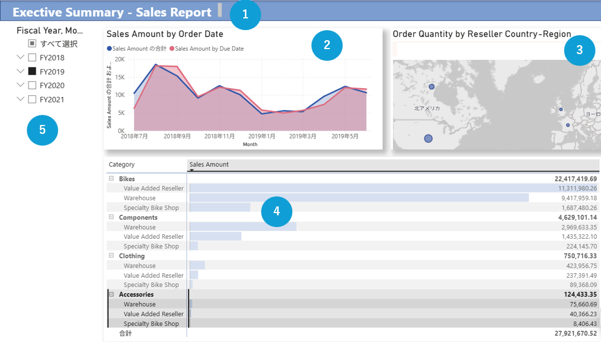Check the FY2018 checkbox
The height and width of the screenshot is (342, 601).
pyautogui.click(x=32, y=58)
